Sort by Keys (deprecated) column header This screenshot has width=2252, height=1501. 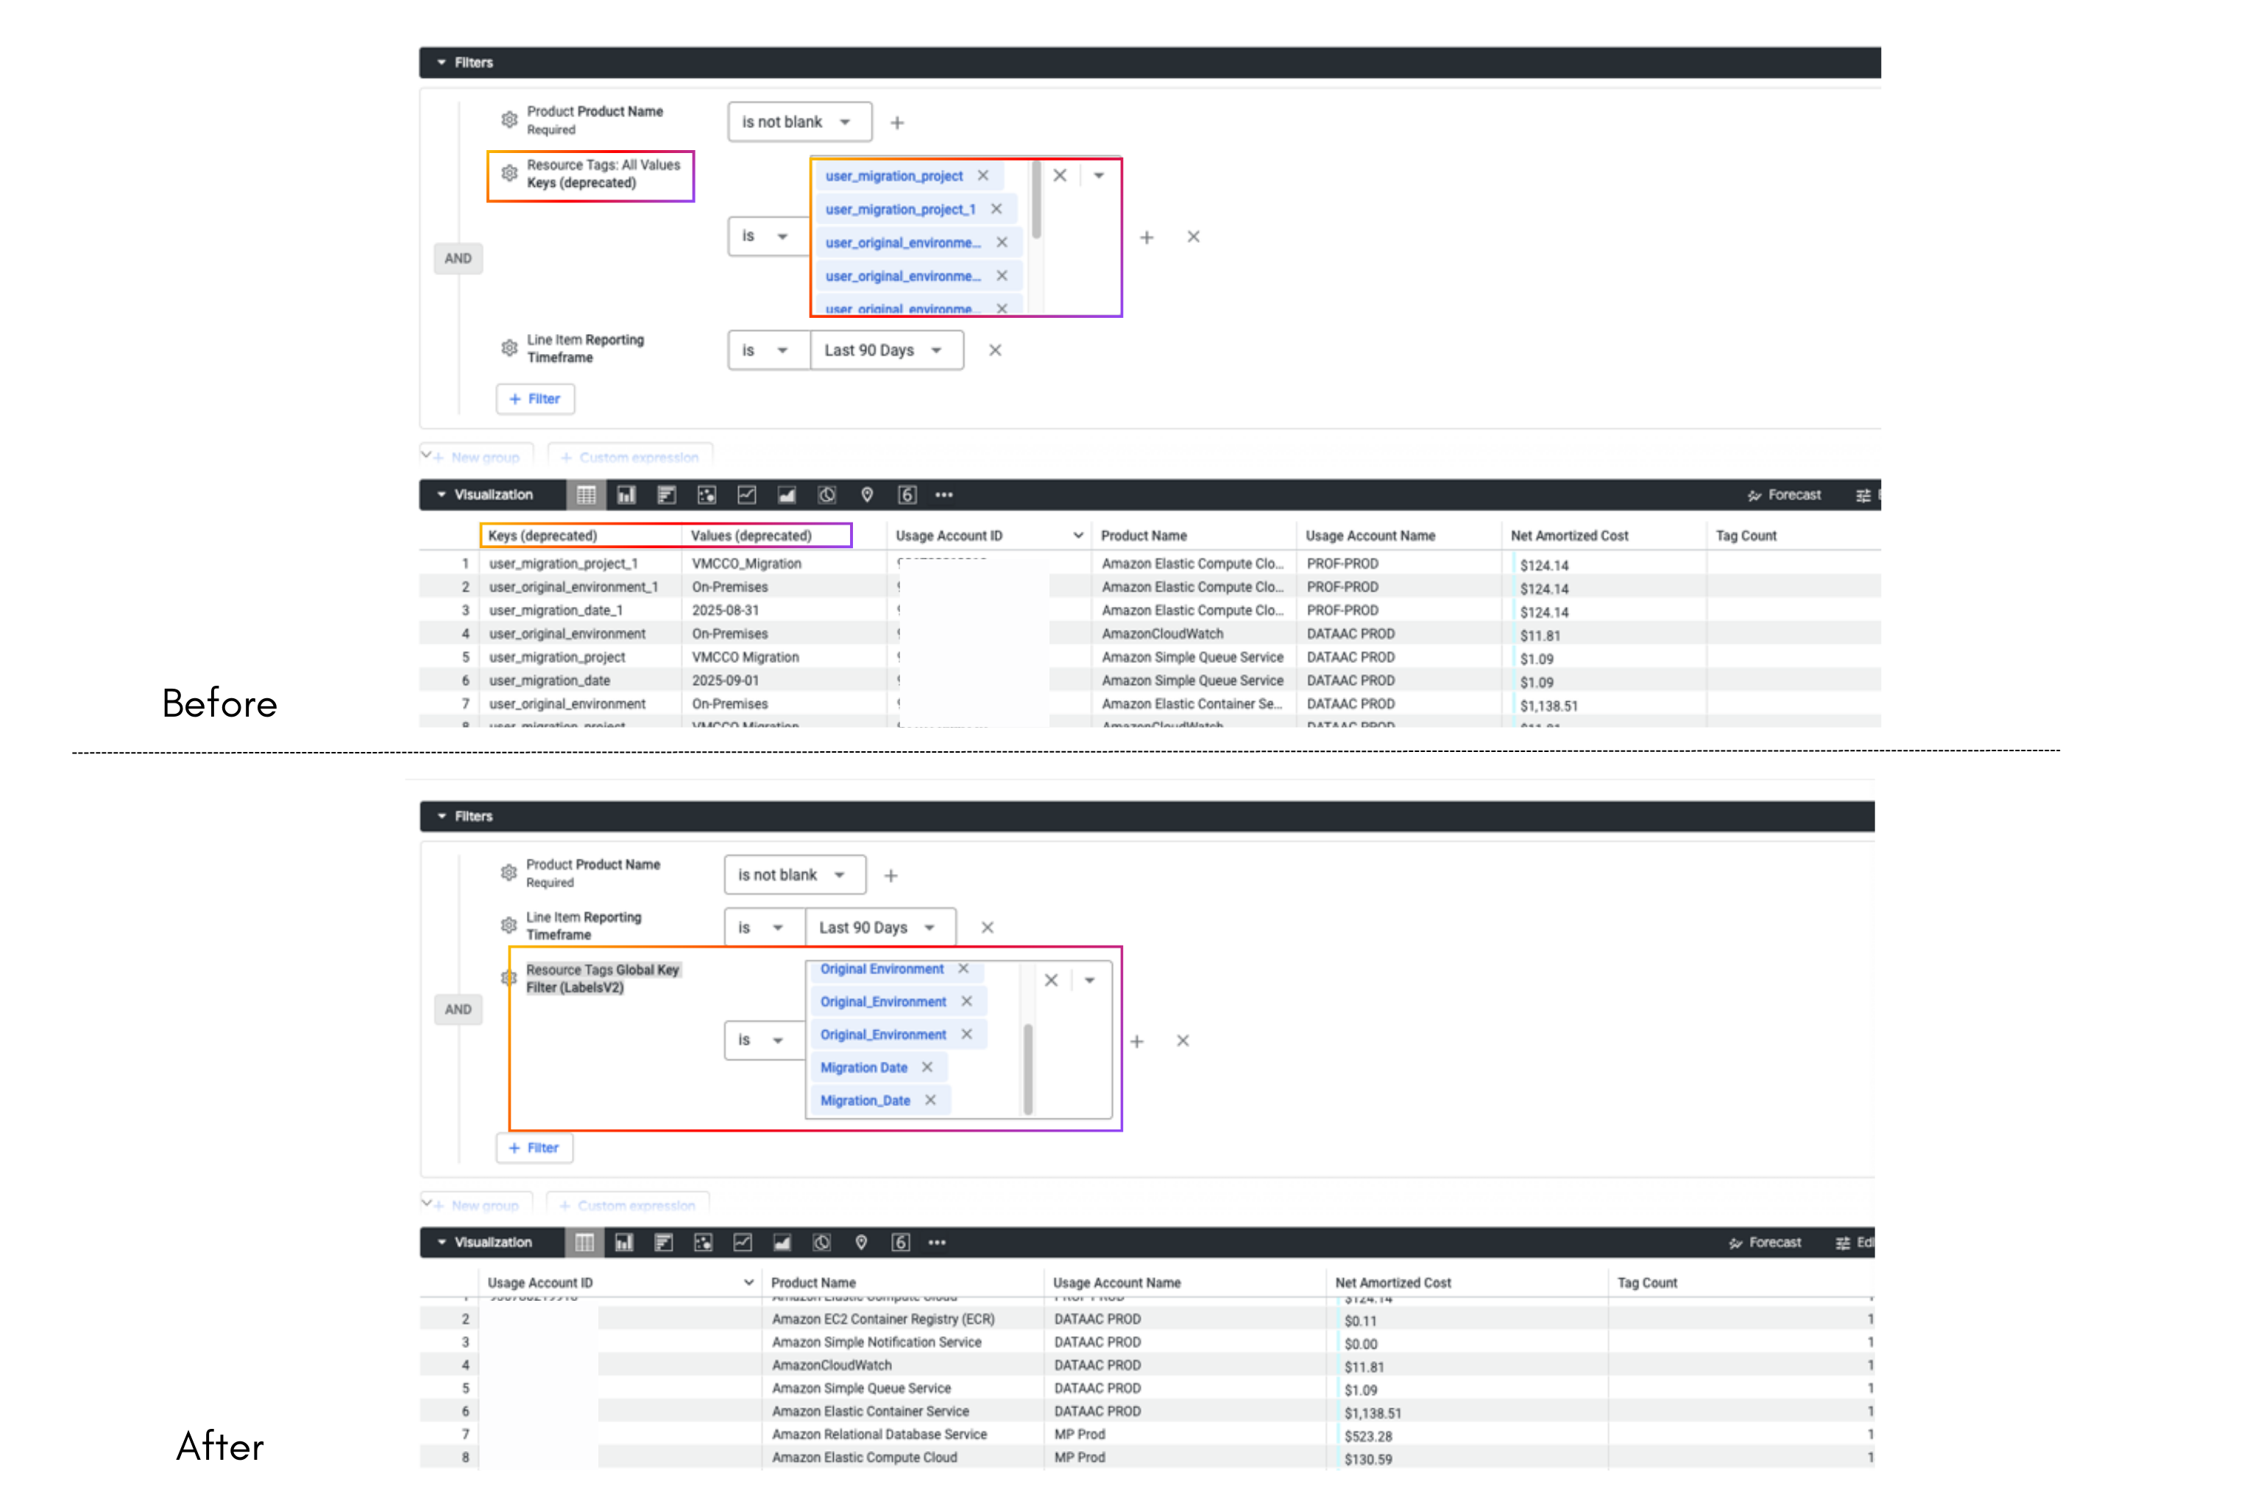[x=543, y=536]
